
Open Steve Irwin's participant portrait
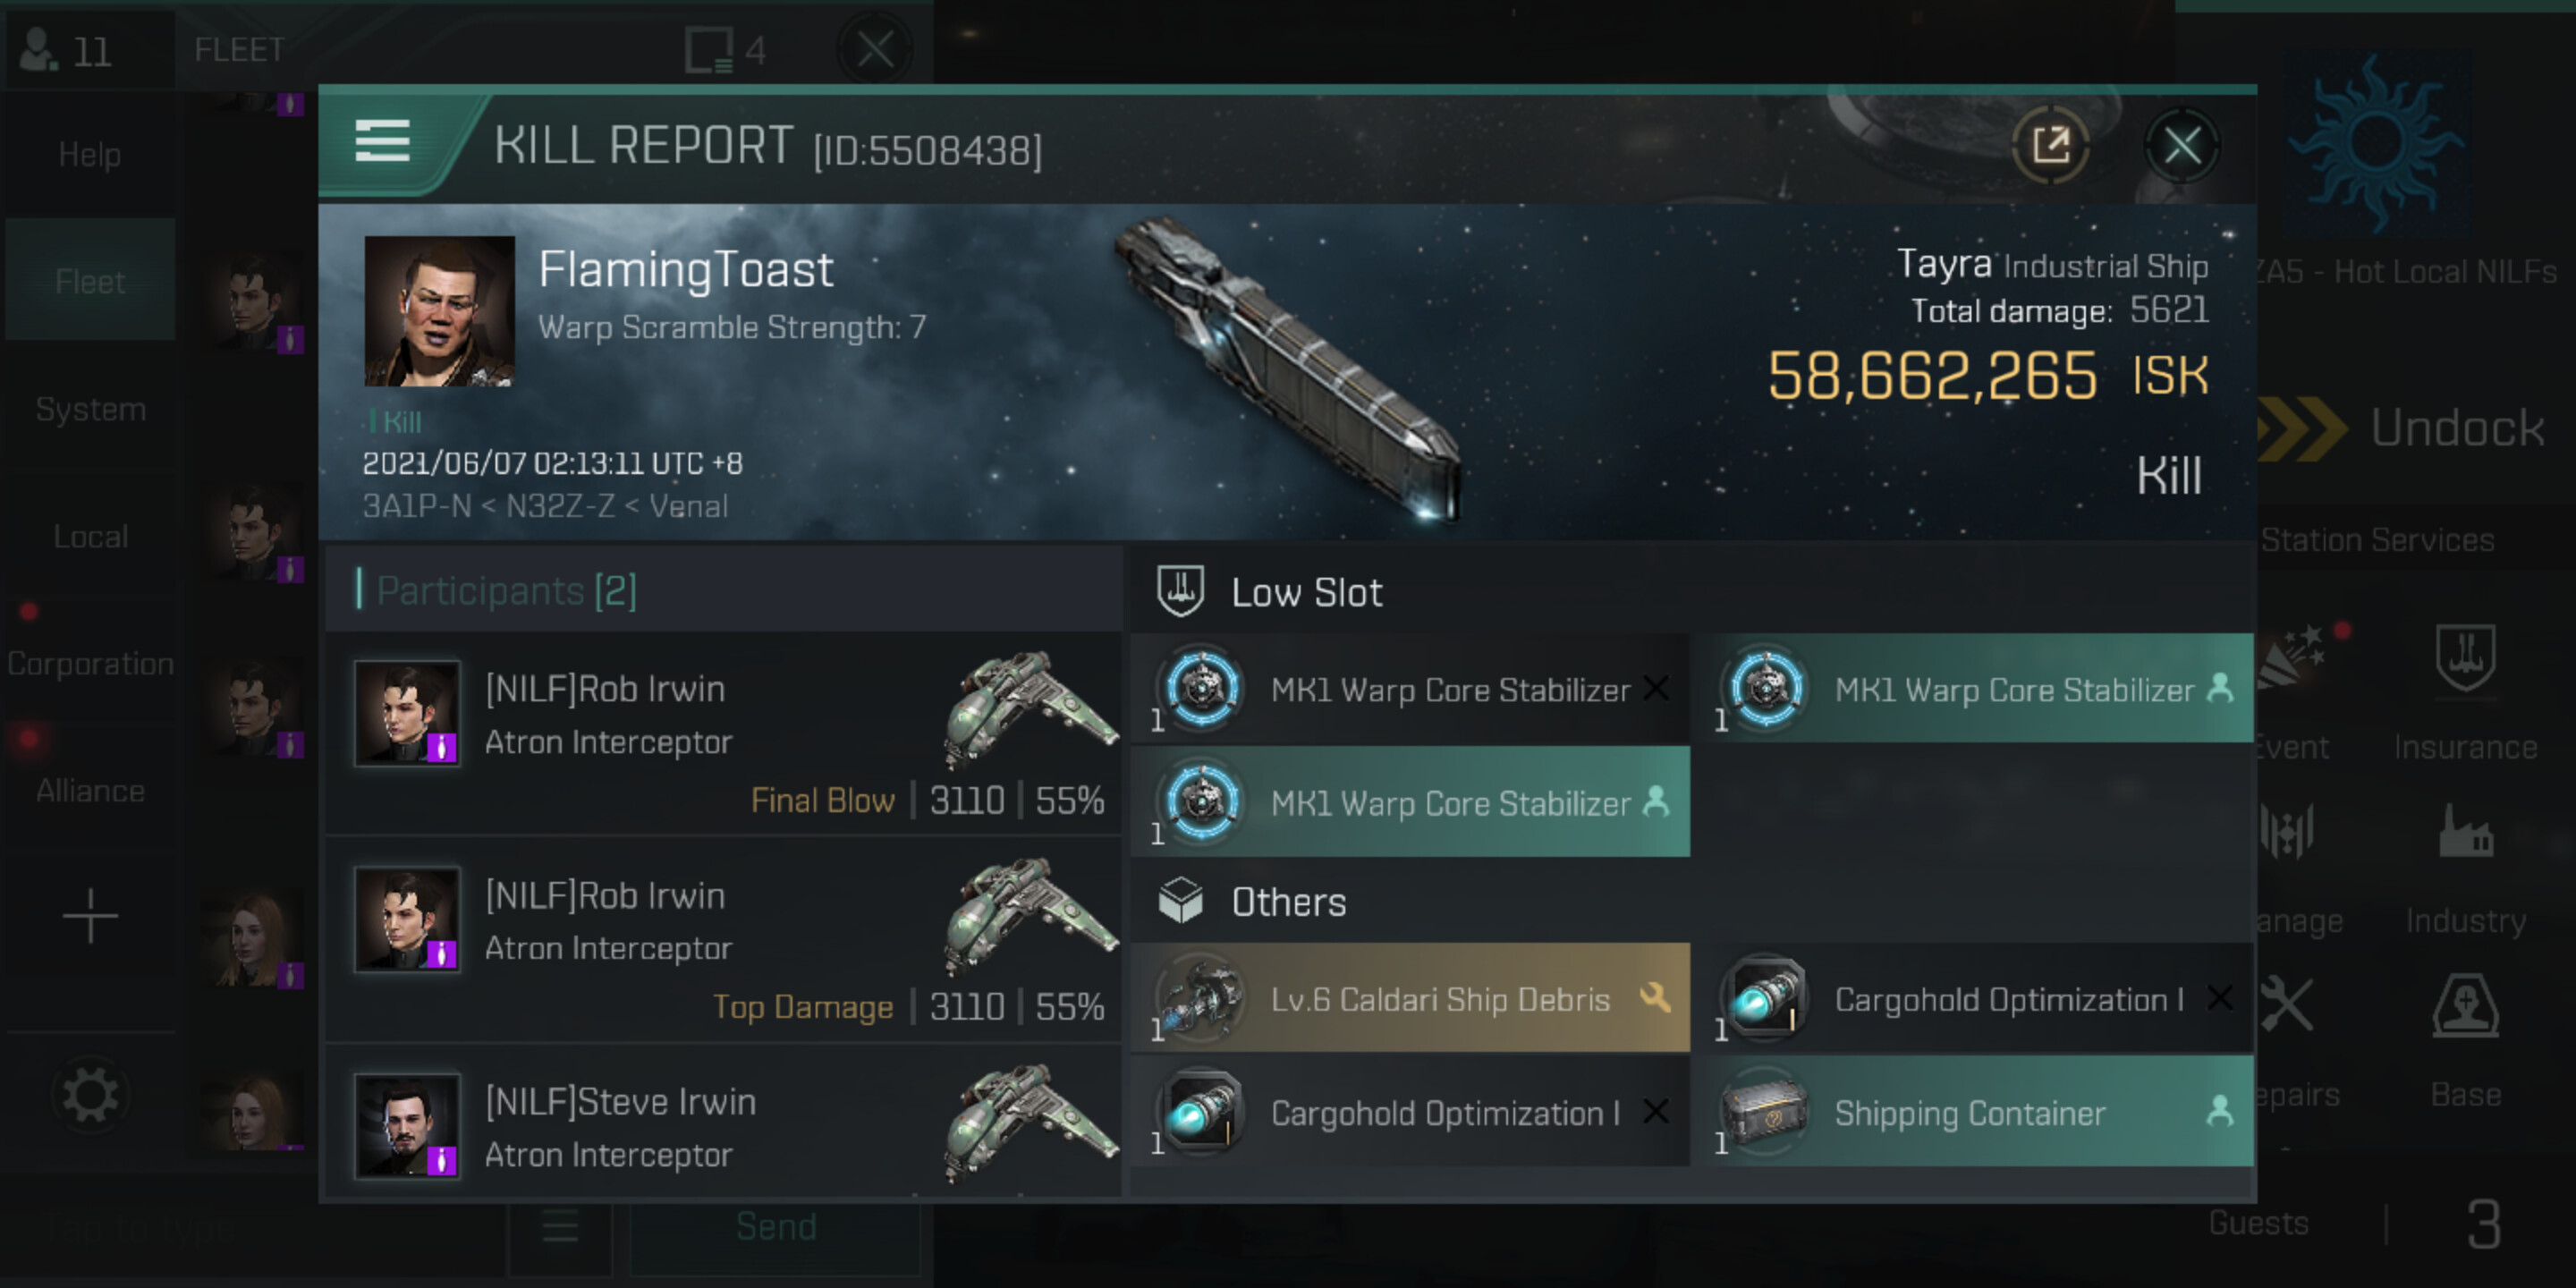[x=407, y=1125]
